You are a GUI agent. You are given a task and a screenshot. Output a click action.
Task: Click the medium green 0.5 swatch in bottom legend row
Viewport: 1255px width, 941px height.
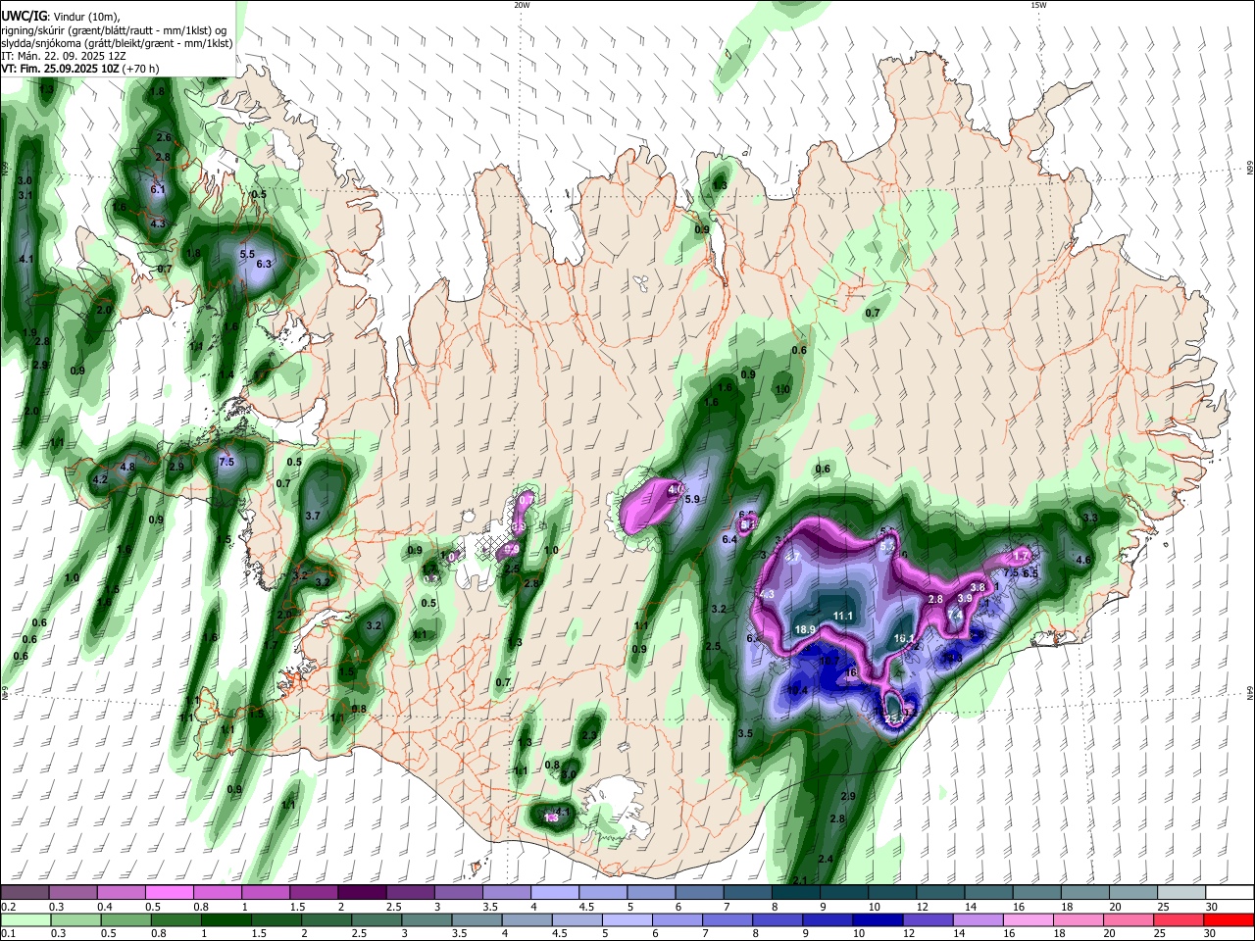pyautogui.click(x=125, y=919)
